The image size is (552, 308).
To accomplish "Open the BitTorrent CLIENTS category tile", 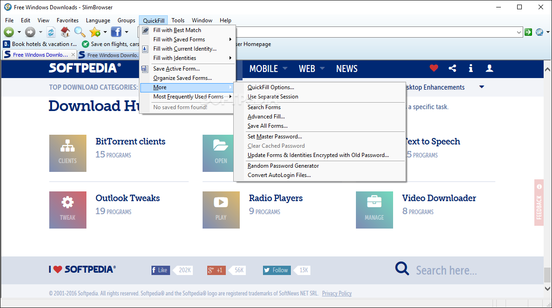I will pyautogui.click(x=67, y=153).
